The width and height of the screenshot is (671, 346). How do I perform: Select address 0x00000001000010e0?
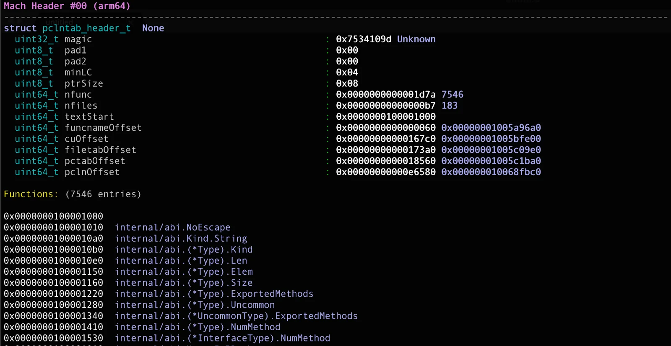tap(53, 261)
